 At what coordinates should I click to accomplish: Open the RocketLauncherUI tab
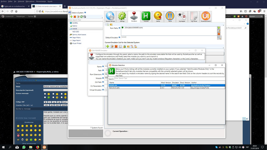(206, 17)
